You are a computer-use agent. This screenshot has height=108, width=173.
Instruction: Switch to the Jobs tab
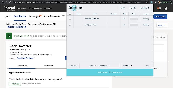[8, 16]
